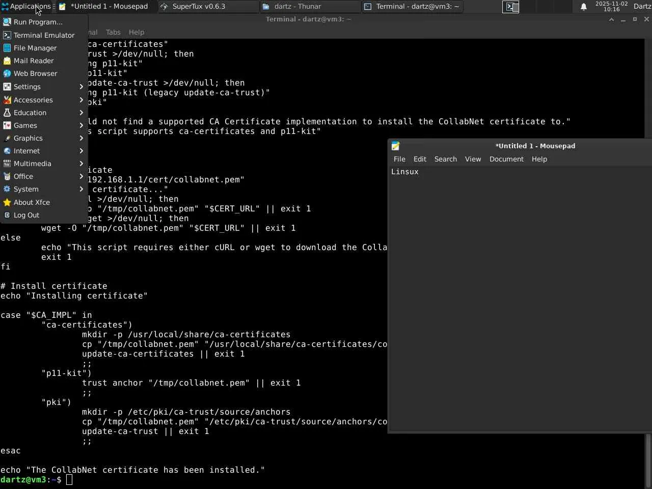Click the Web Browser globe icon

[x=7, y=73]
